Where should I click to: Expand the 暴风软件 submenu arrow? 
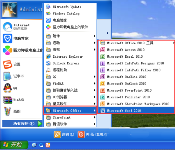point(95,104)
